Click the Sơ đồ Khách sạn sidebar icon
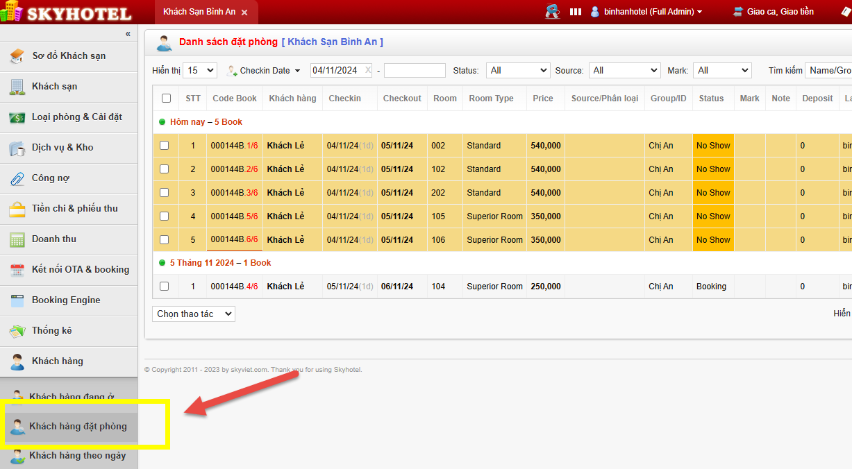Image resolution: width=852 pixels, height=469 pixels. 17,56
